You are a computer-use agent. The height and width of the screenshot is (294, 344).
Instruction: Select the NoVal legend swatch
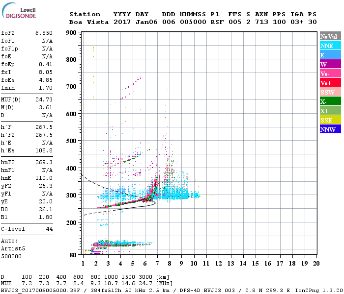click(x=330, y=36)
